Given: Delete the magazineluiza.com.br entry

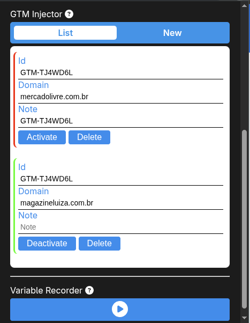Looking at the screenshot, I should coord(100,244).
